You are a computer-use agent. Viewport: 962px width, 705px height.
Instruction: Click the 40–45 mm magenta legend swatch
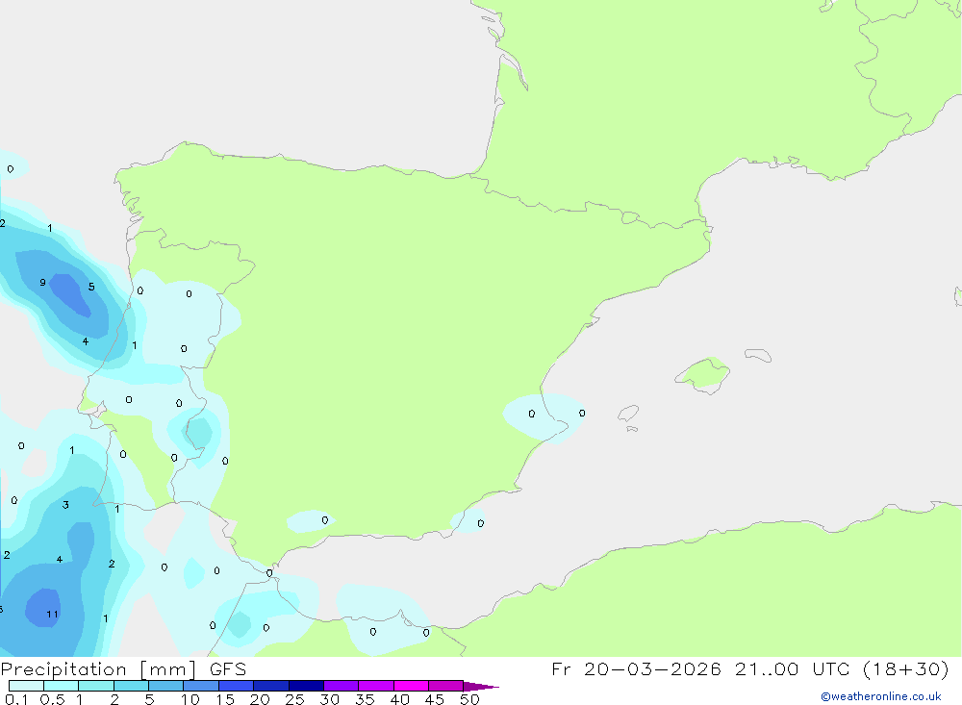(x=411, y=686)
